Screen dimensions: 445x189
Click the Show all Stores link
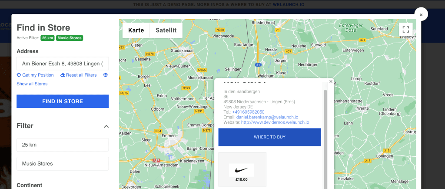pos(32,84)
